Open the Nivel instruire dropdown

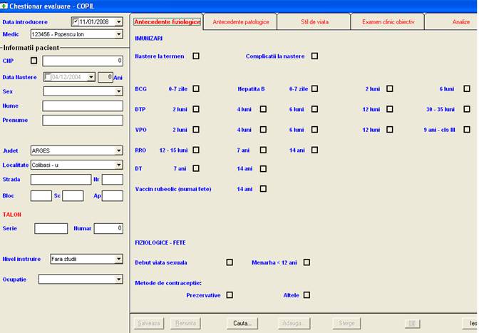[118, 260]
